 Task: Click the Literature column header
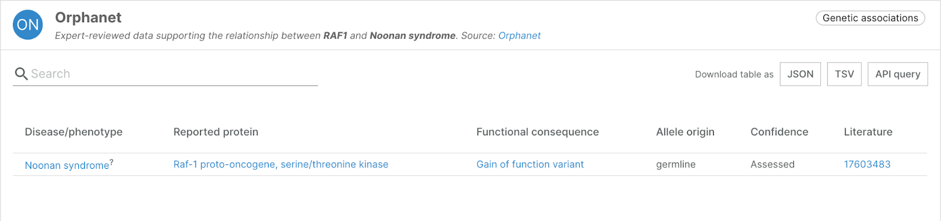[x=868, y=132]
